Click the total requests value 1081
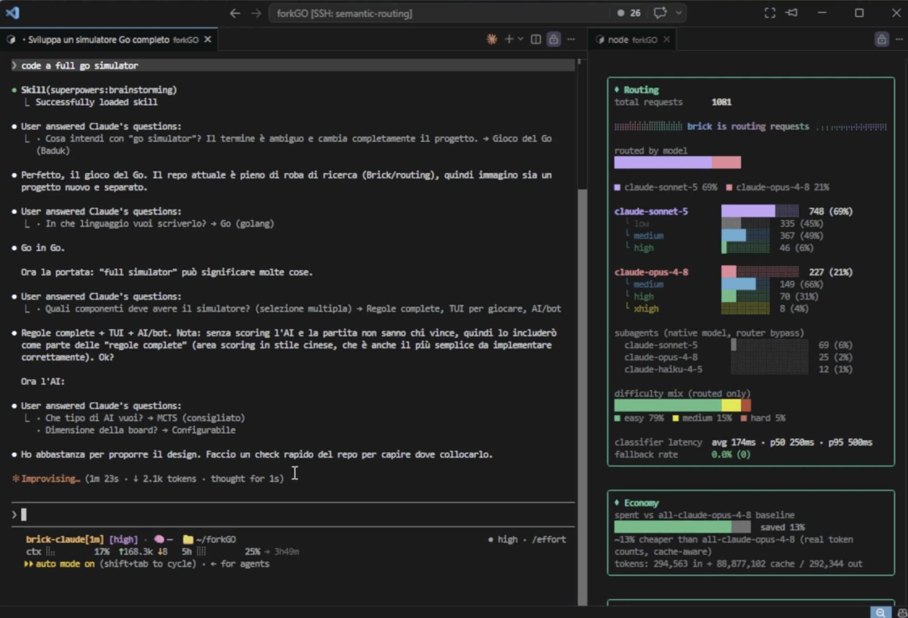This screenshot has width=908, height=618. [721, 102]
